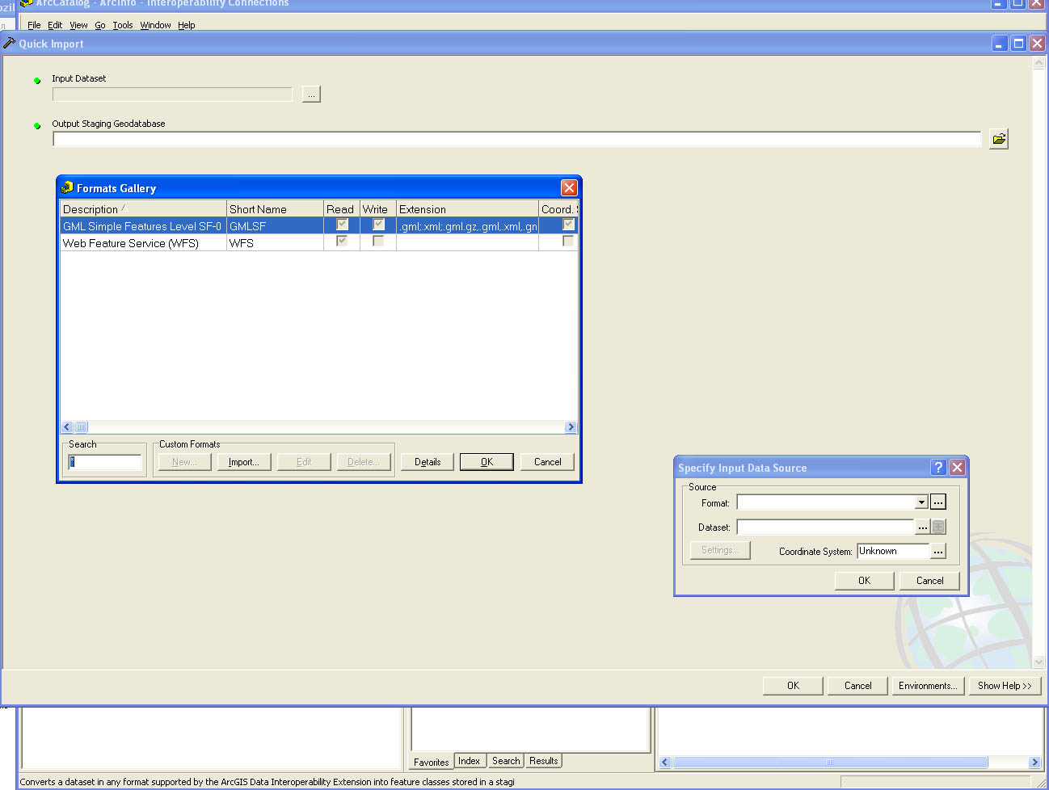Open Coordinate System browse ellipsis button

tap(937, 552)
